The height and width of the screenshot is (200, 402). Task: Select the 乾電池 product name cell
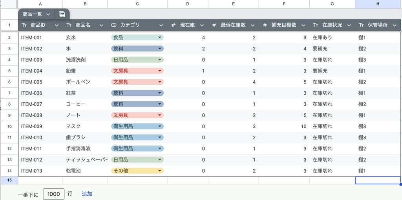point(85,171)
